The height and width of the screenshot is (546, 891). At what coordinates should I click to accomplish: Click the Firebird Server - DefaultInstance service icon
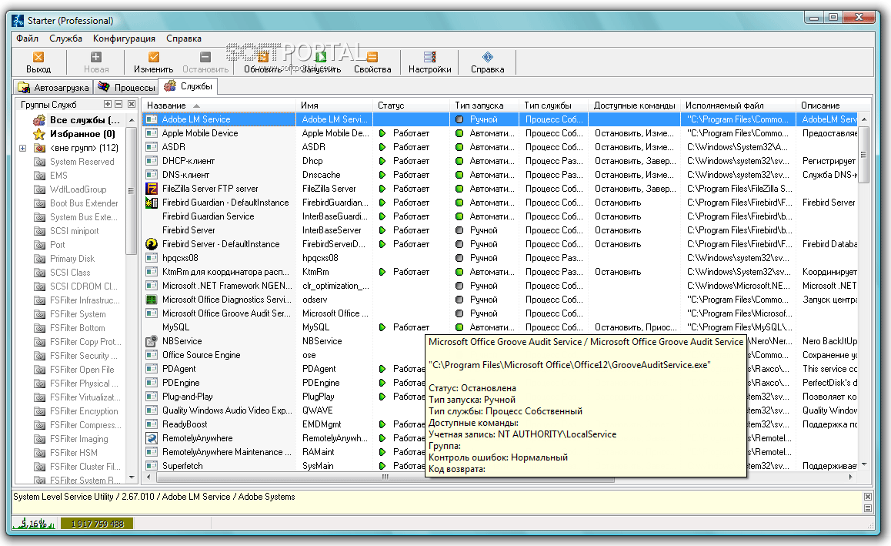152,244
